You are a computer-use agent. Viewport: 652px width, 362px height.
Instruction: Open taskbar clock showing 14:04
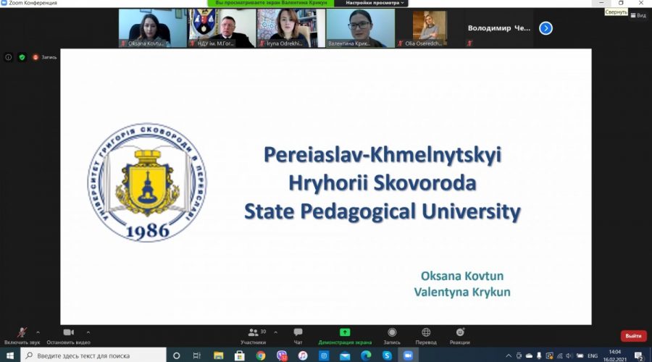pos(614,355)
